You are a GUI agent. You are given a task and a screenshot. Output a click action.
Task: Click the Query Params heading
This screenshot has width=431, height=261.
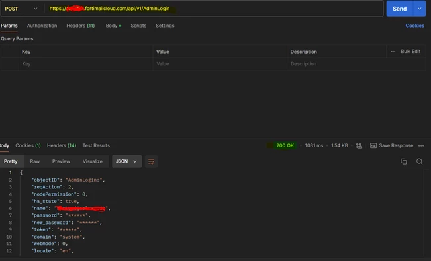click(17, 39)
